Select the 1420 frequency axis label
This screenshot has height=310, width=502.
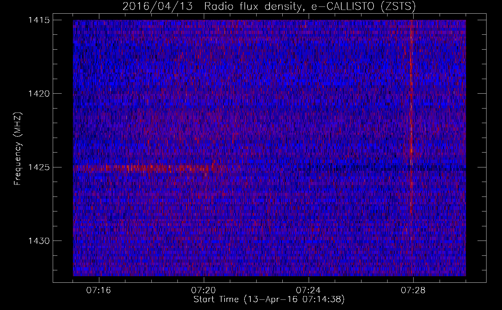(x=39, y=94)
